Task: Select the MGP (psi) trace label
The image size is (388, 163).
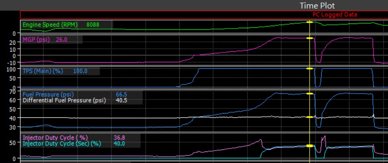Action: [36, 39]
